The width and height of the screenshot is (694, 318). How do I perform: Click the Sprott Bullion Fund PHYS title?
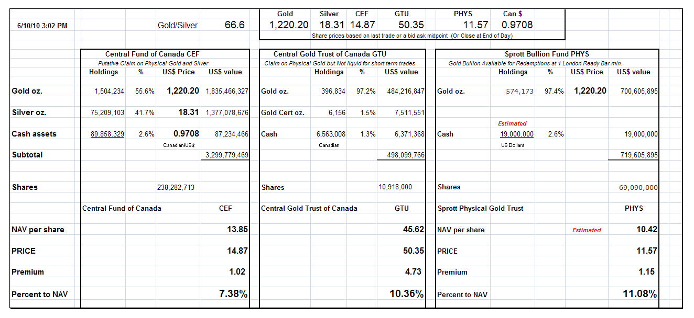pyautogui.click(x=547, y=54)
